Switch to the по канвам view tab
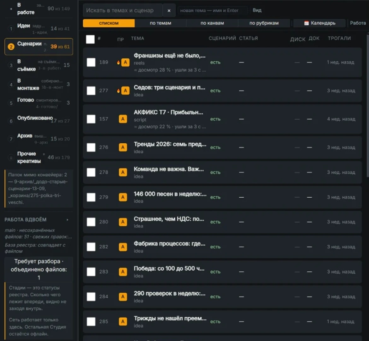Screen dimensions: 369x341 pyautogui.click(x=212, y=23)
